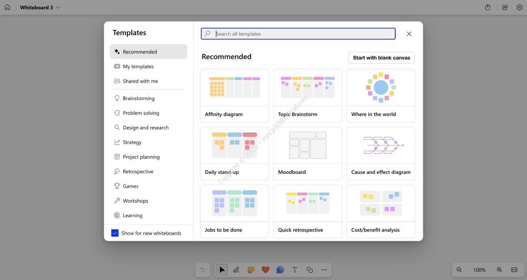Click the Home icon in top bar

(x=7, y=7)
